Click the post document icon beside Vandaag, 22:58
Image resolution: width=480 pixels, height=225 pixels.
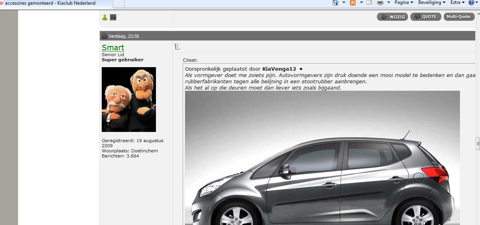tap(104, 36)
